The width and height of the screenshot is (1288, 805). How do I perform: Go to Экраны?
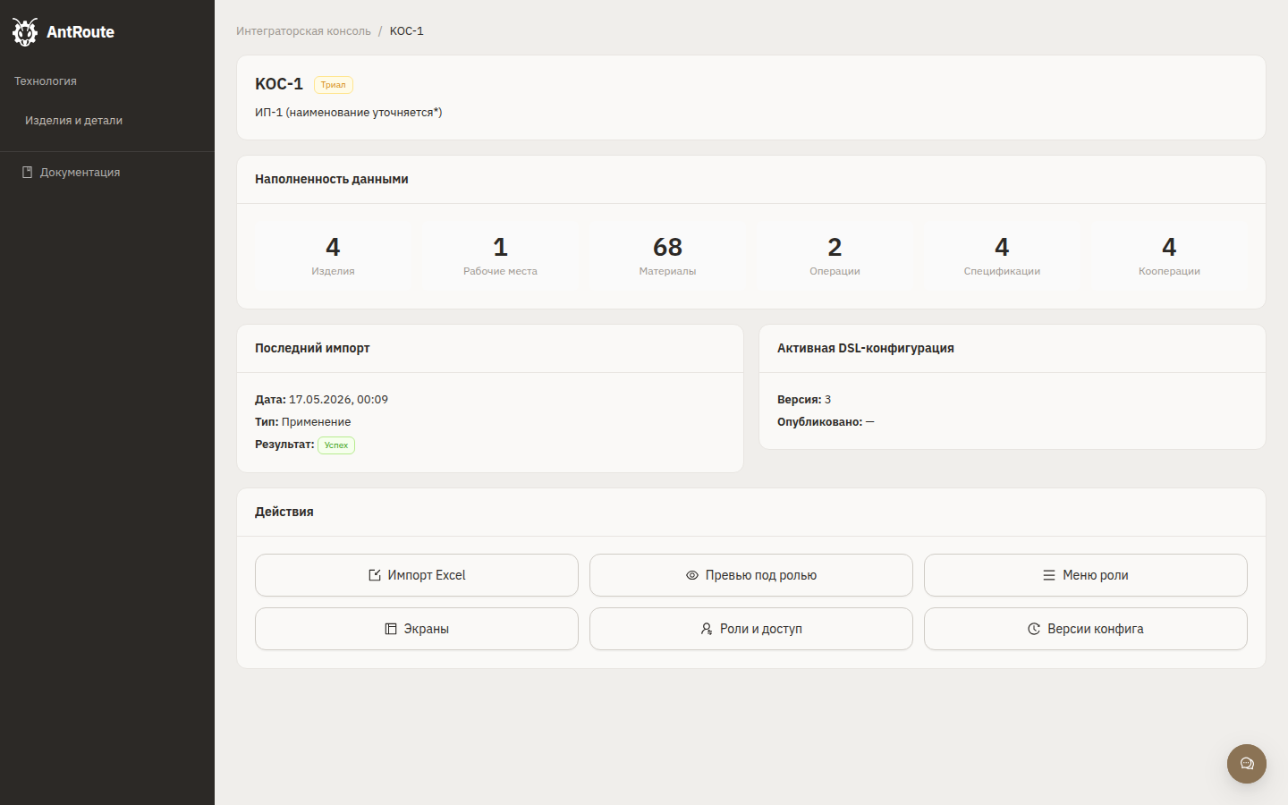click(417, 629)
